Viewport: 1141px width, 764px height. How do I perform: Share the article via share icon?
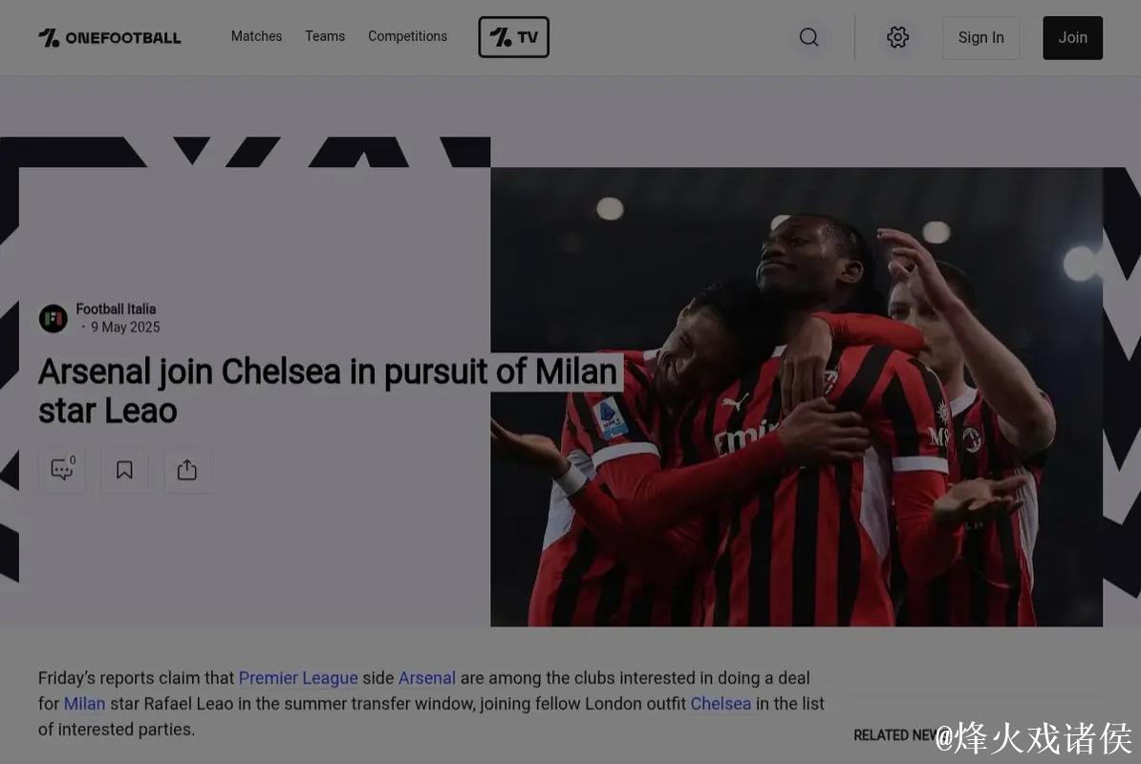[x=187, y=470]
